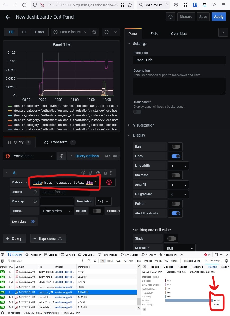230x316 pixels.
Task: Duplicate query A with the copy icon
Action: click(91, 173)
